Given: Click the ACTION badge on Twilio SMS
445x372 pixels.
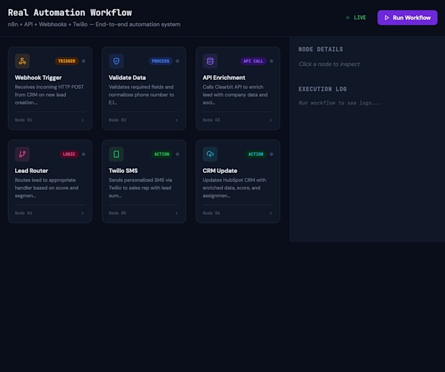Looking at the screenshot, I should coord(162,154).
